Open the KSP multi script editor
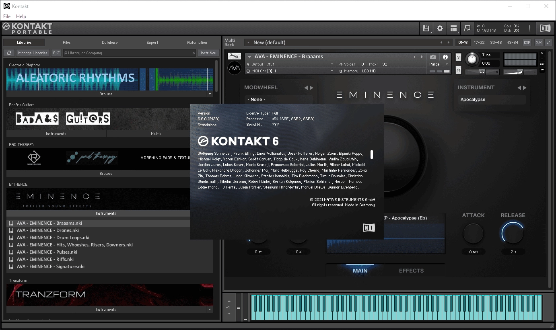The height and width of the screenshot is (330, 556). (x=527, y=42)
